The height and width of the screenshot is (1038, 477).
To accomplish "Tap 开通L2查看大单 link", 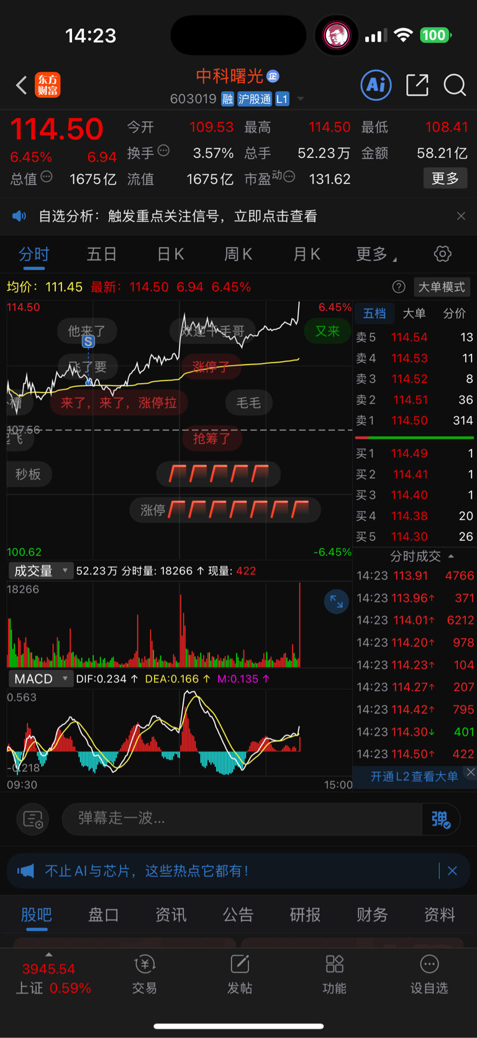I will coord(414,776).
